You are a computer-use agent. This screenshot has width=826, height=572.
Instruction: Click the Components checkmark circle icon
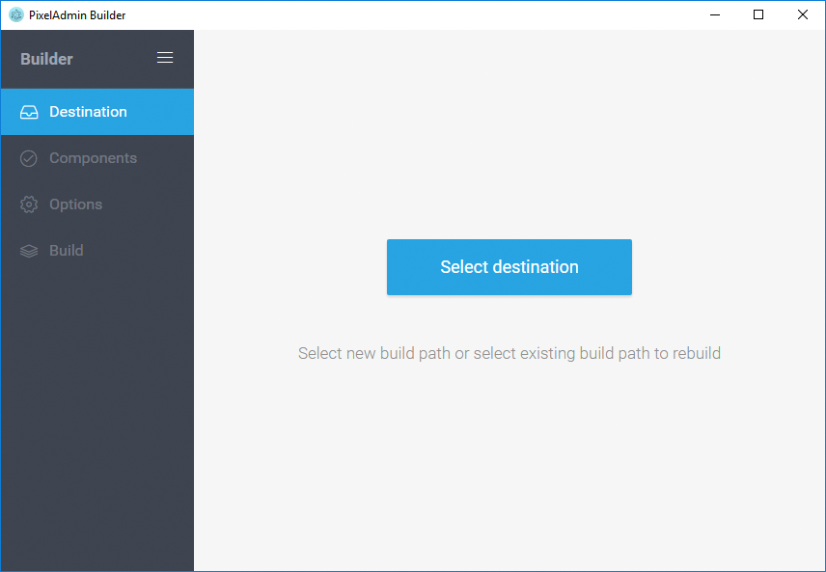tap(29, 158)
